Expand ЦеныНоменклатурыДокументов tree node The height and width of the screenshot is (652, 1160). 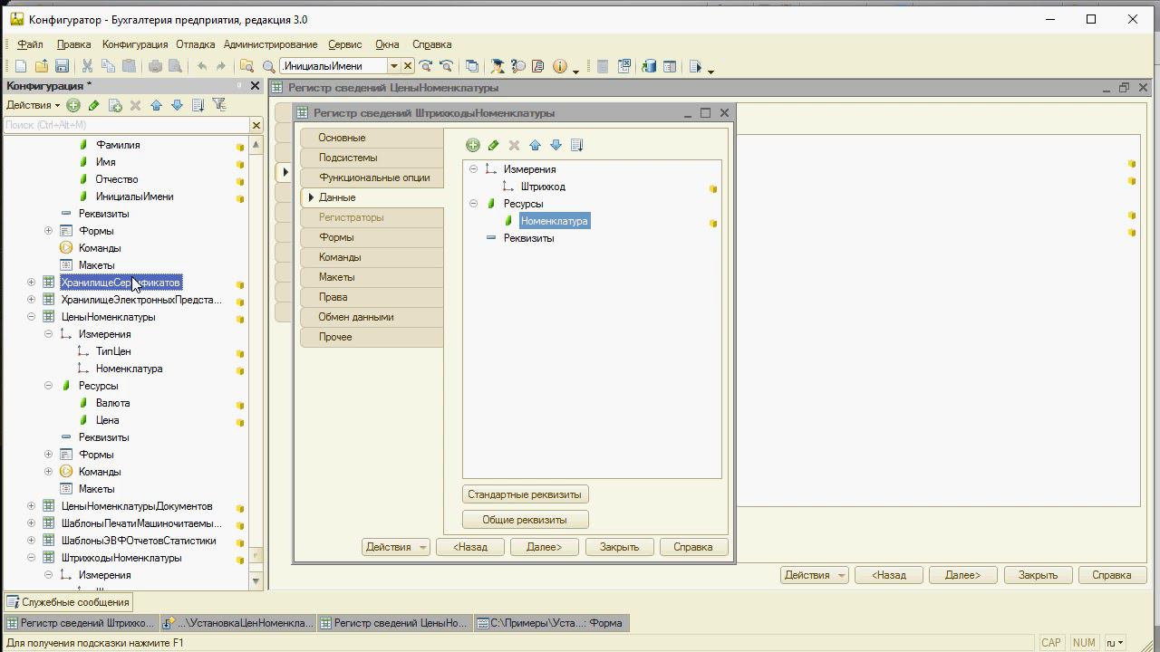[31, 506]
